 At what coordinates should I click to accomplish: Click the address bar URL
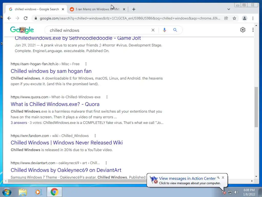point(130,18)
